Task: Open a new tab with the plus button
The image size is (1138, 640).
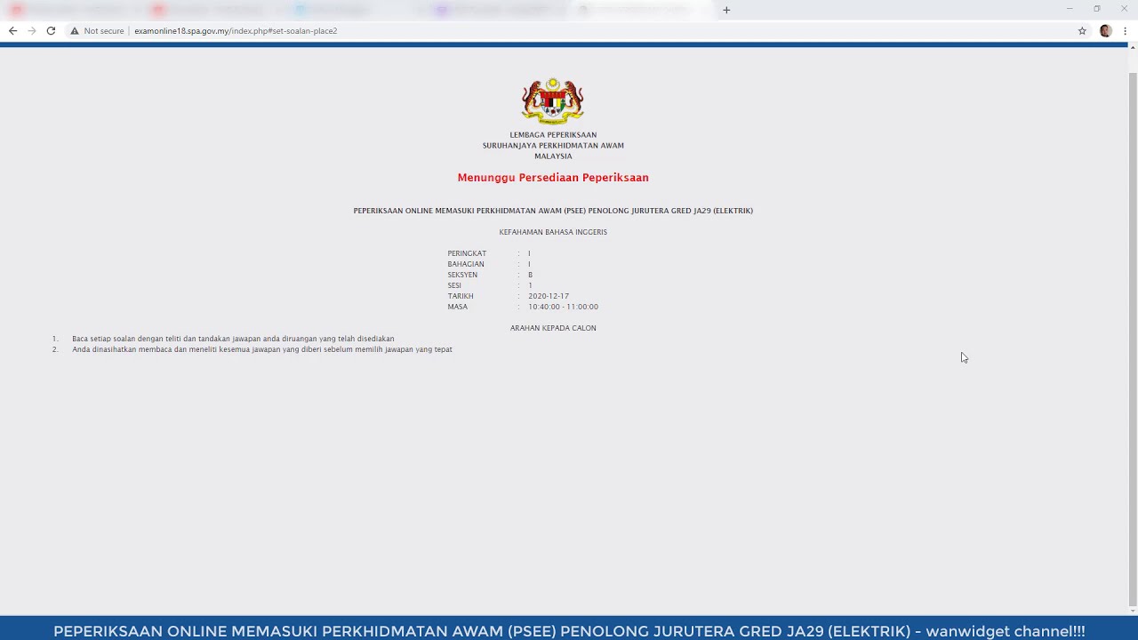Action: pos(726,10)
